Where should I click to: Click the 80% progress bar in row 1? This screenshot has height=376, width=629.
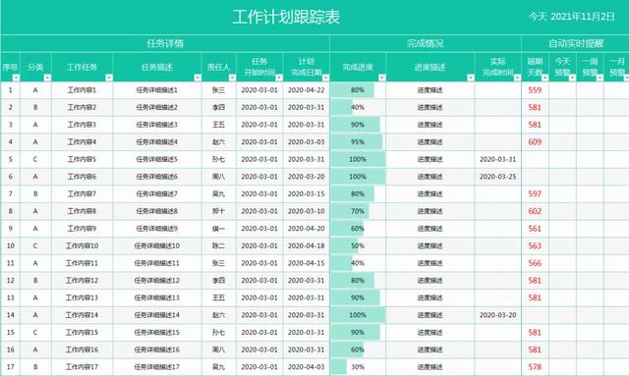pos(352,90)
